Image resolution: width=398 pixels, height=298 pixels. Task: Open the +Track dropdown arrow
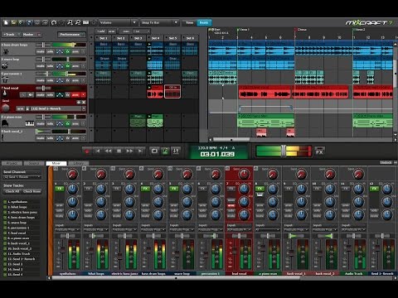point(19,35)
